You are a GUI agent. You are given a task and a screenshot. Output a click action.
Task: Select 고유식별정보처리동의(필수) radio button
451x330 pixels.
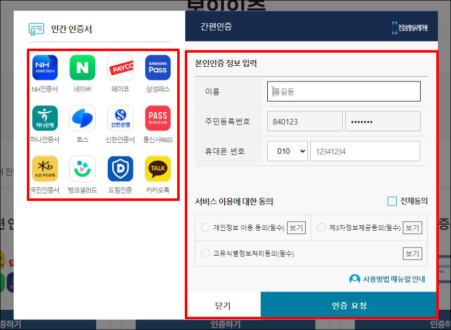point(205,254)
